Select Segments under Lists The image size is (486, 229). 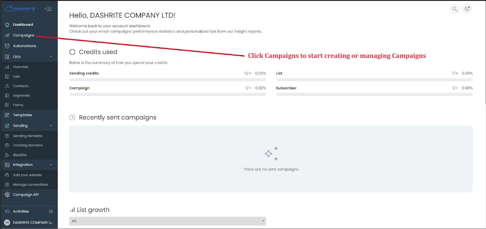22,95
